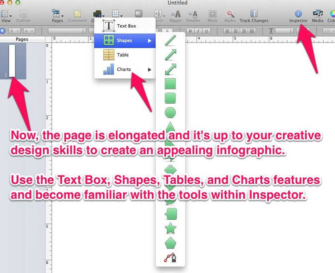Open the Pages dropdown in toolbar
This screenshot has width=335, height=273.
coord(57,16)
